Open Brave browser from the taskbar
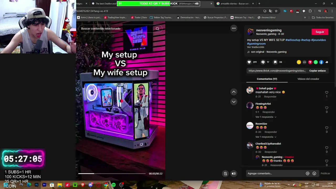This screenshot has height=189, width=336. pos(83,185)
